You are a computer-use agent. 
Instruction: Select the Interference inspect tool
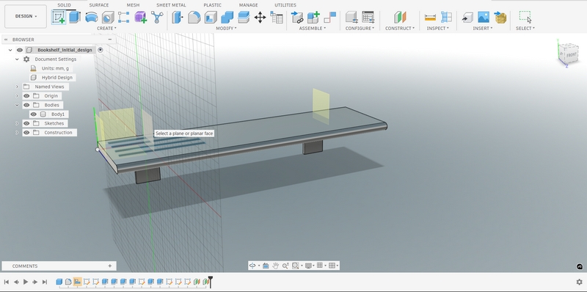(x=446, y=17)
